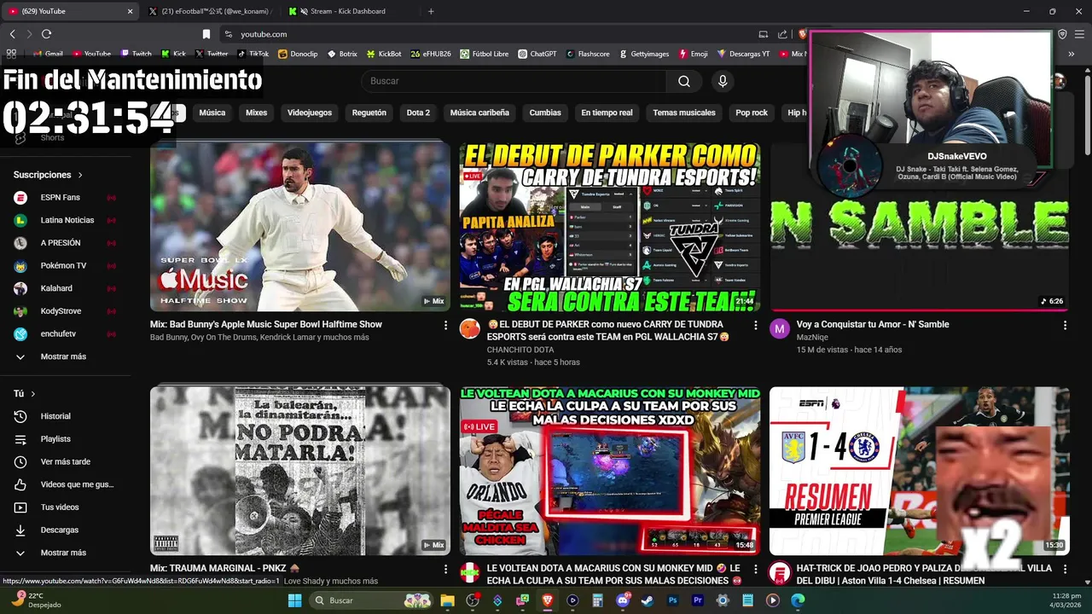Image resolution: width=1092 pixels, height=614 pixels.
Task: Open the MazNiqe channel avatar
Action: tap(780, 329)
